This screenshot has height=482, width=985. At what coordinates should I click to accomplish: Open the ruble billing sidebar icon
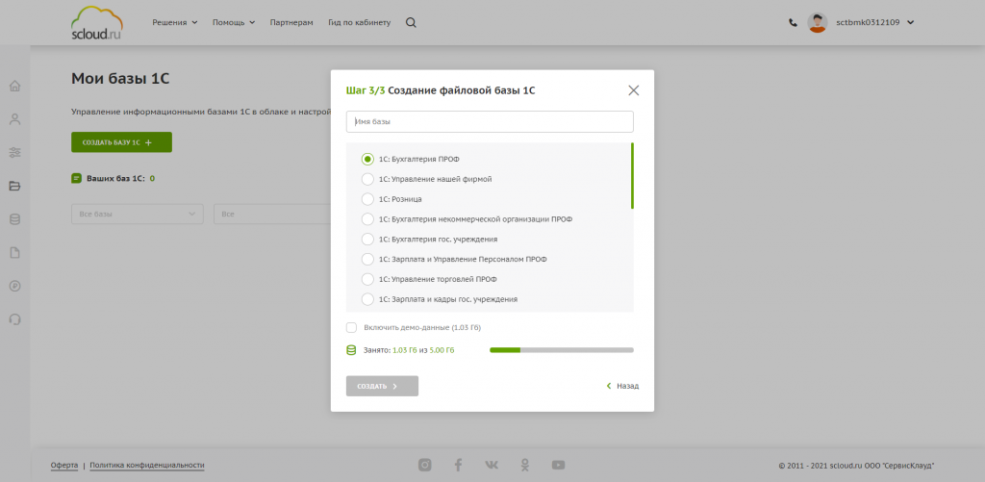tap(15, 286)
